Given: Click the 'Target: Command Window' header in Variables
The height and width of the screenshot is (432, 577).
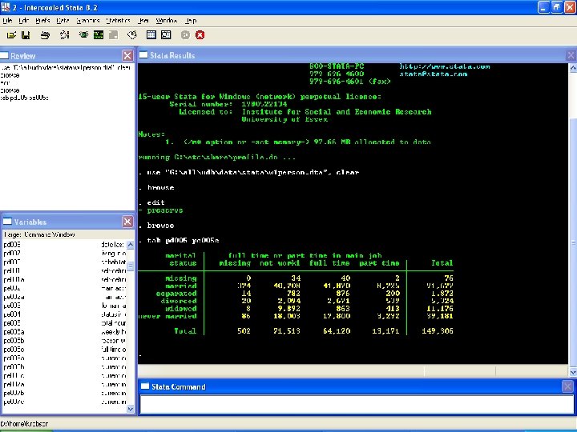Looking at the screenshot, I should click(39, 234).
